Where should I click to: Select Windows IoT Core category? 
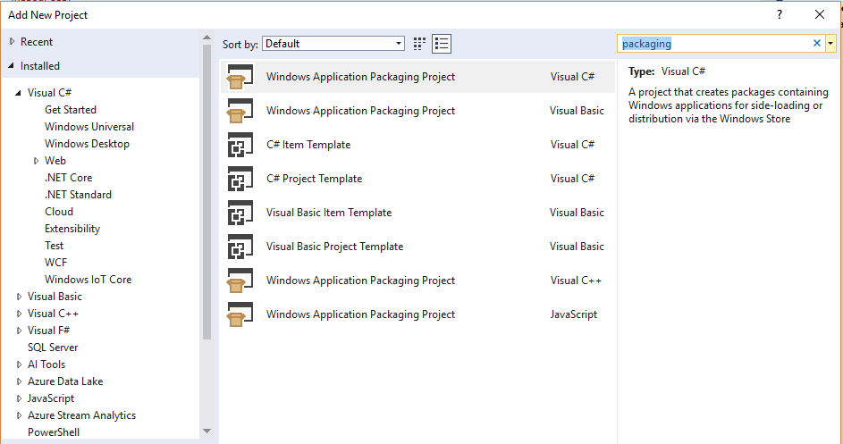[89, 280]
